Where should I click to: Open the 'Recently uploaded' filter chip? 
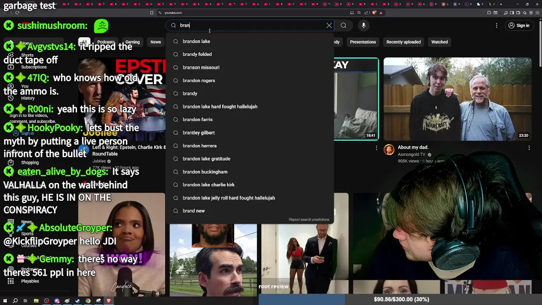pyautogui.click(x=404, y=42)
